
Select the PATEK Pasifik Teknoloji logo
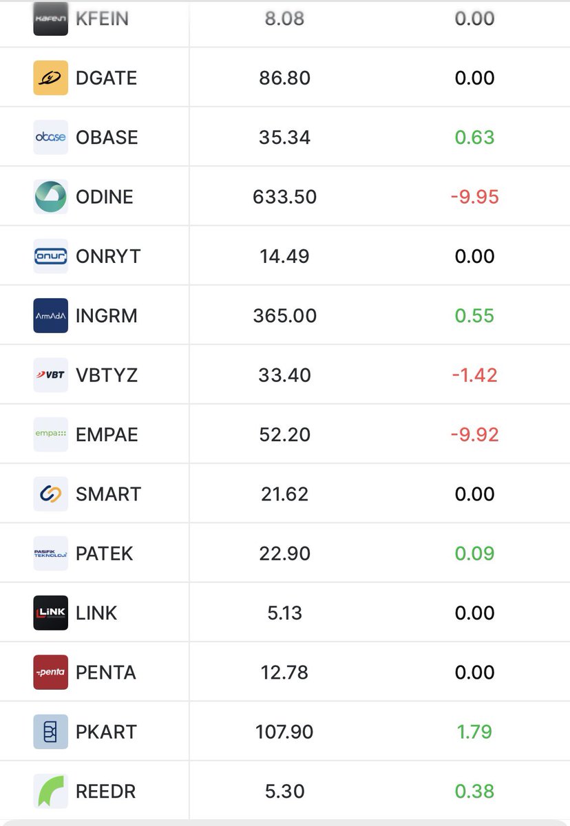(51, 553)
